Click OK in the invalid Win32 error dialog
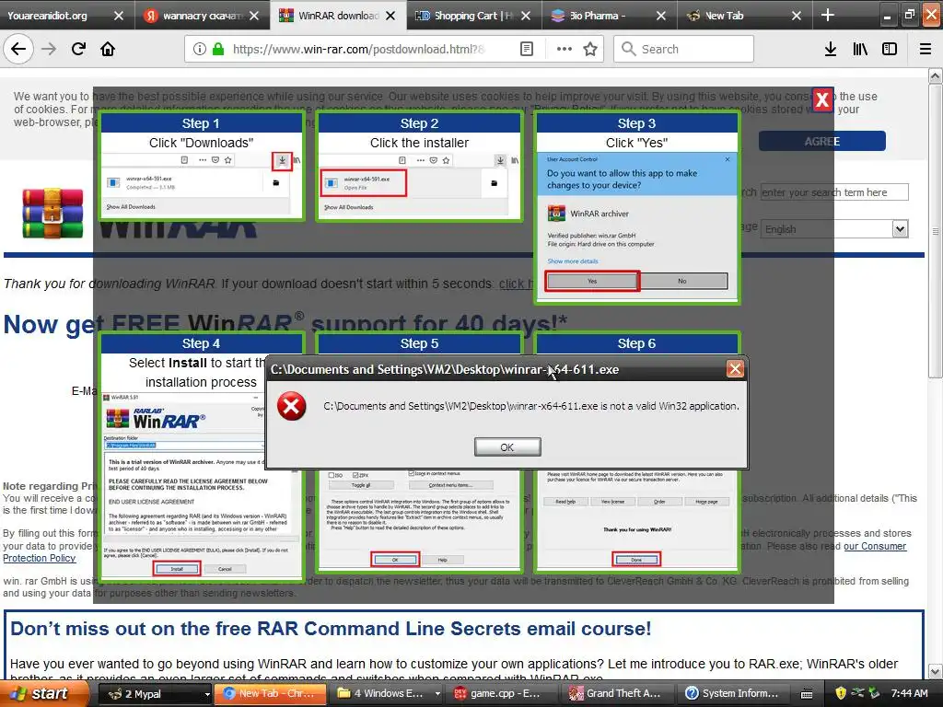943x707 pixels. tap(507, 447)
